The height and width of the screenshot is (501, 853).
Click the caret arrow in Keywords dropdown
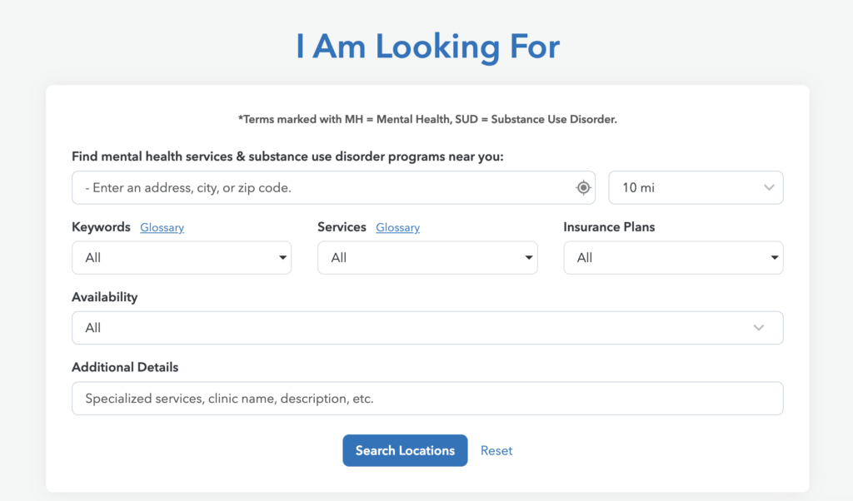(282, 258)
